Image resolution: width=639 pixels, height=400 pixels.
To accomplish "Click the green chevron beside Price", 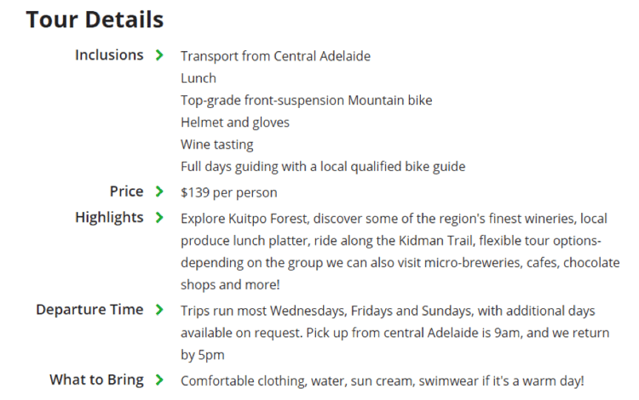I will point(158,191).
